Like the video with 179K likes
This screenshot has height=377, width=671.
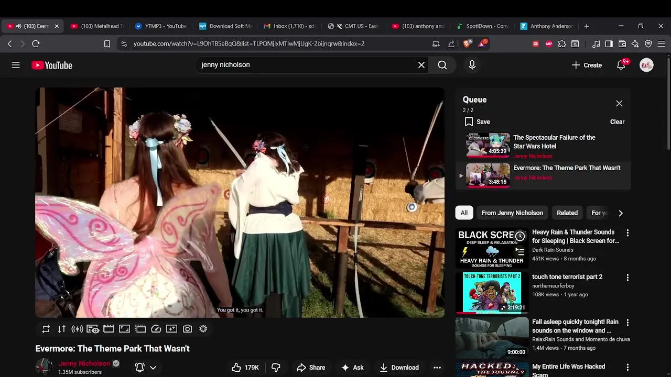(246, 368)
